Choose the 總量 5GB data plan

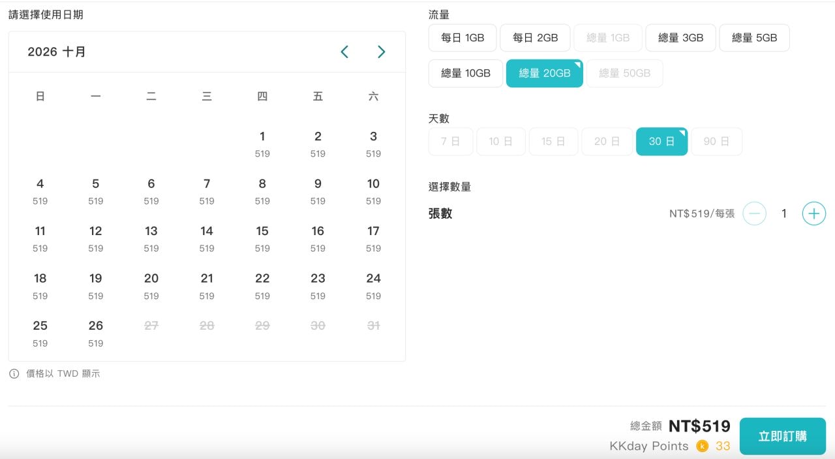coord(754,38)
